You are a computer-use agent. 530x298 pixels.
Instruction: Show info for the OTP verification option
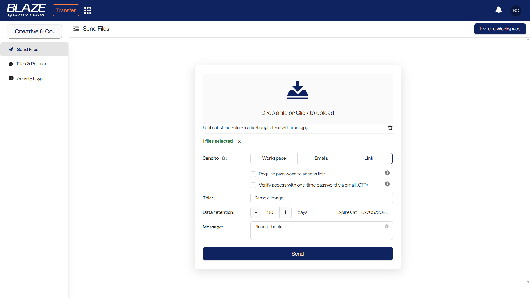point(387,184)
